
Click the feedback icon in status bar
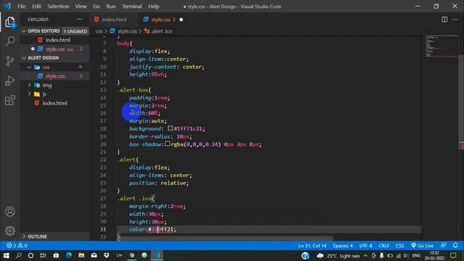click(x=443, y=245)
